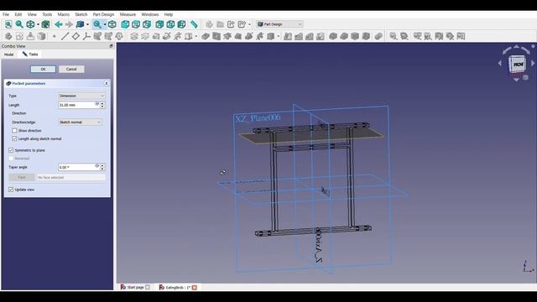The height and width of the screenshot is (302, 537).
Task: Open the Direction/edge Sketch normal dropdown
Action: coord(80,122)
